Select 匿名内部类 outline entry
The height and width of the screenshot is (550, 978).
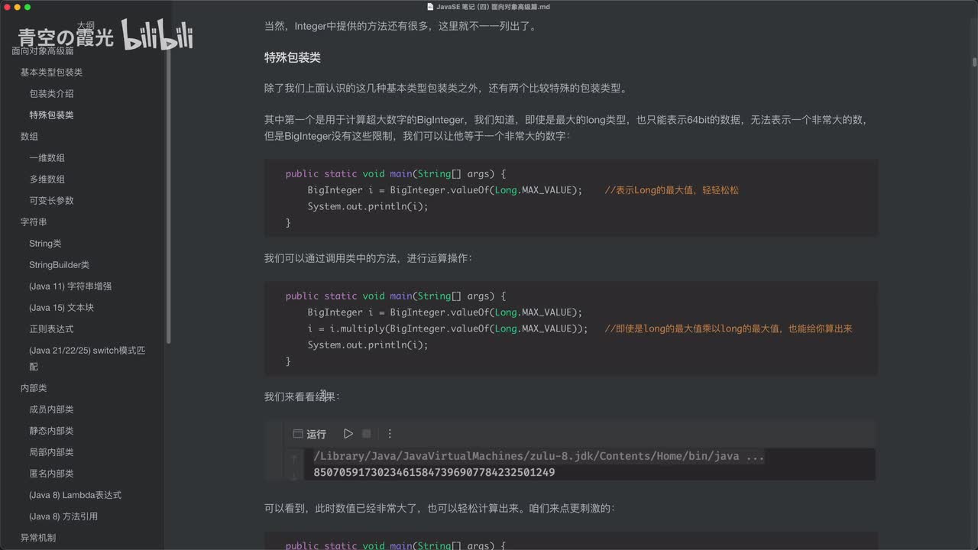pos(51,474)
